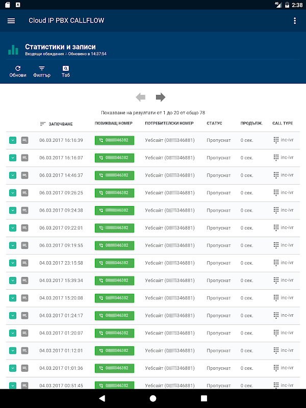
Task: Tap the Android Home navigation button
Action: (x=153, y=398)
